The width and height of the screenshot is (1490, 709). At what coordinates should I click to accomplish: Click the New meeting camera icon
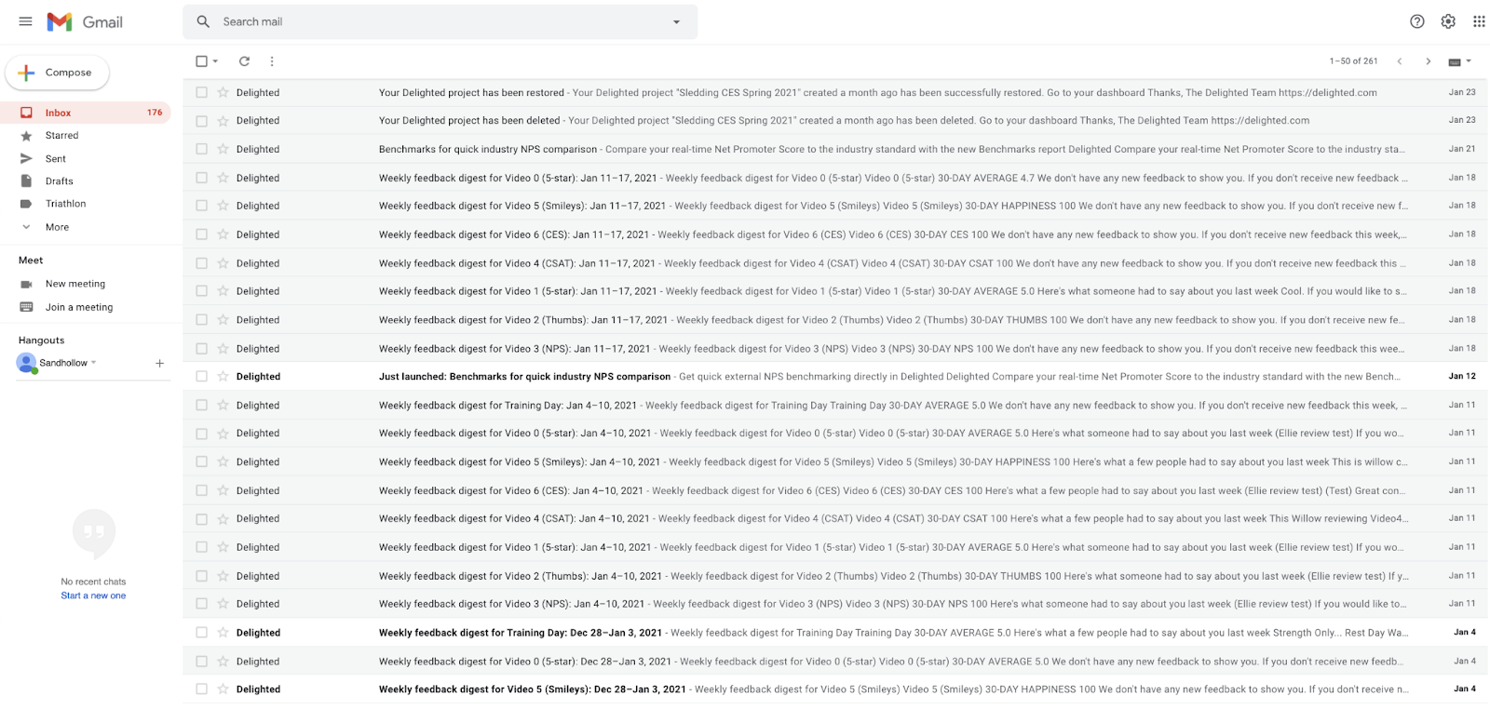click(x=26, y=284)
